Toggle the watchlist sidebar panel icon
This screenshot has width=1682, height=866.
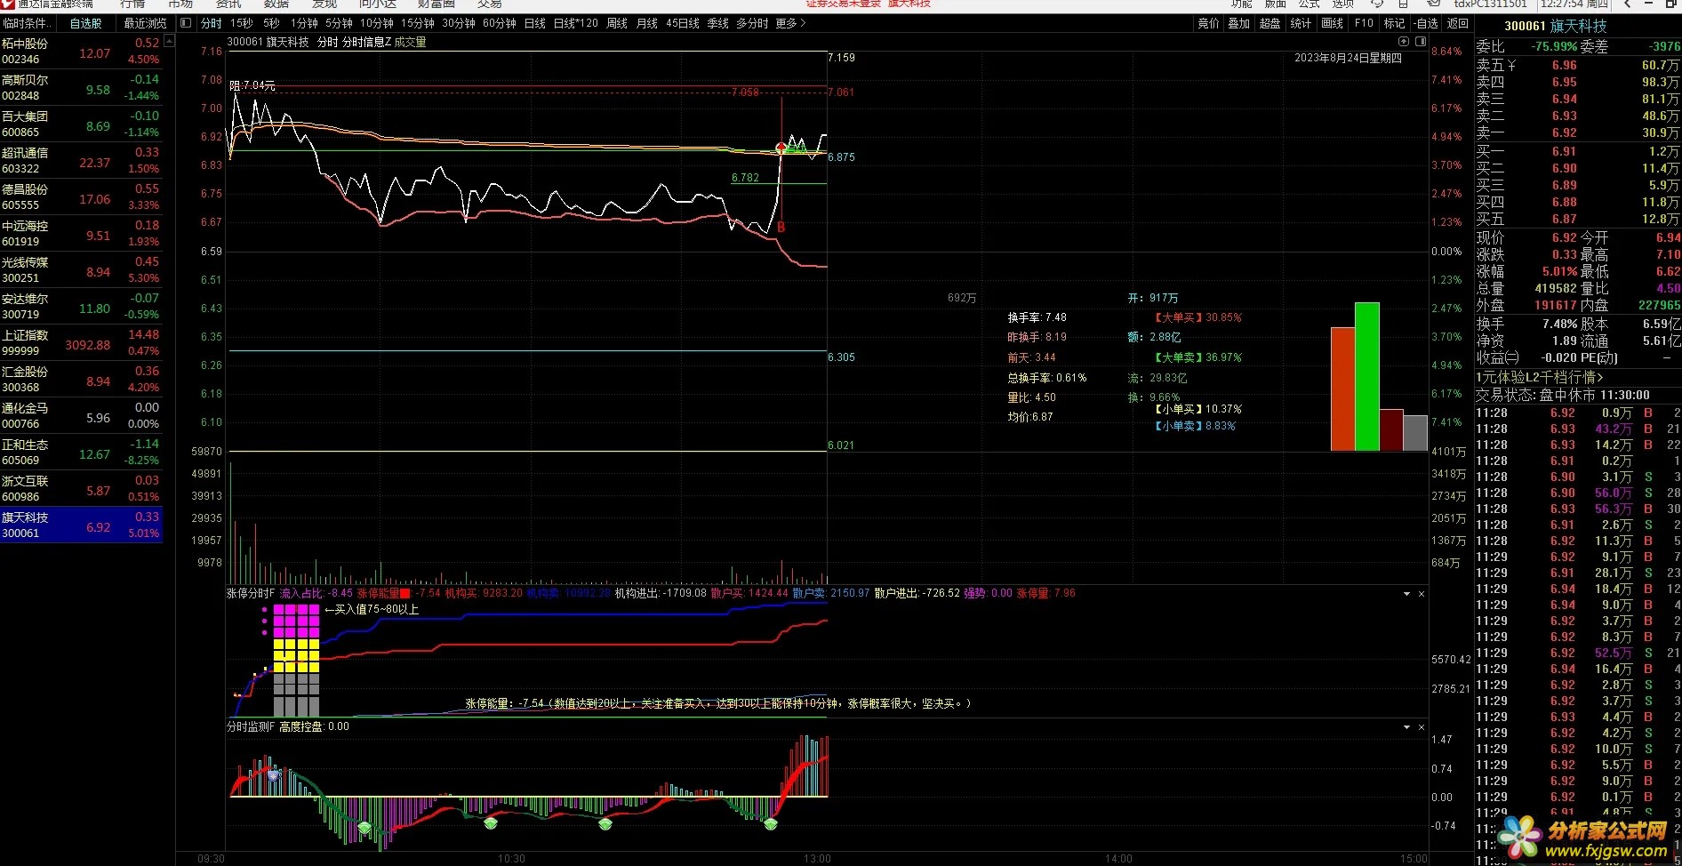click(x=185, y=23)
